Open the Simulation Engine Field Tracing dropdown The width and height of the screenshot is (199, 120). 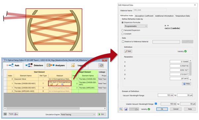tap(78, 114)
